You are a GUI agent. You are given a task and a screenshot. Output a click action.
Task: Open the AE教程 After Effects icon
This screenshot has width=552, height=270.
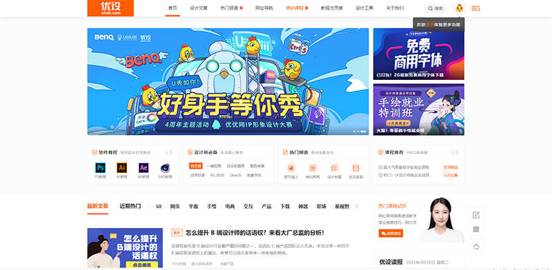click(144, 167)
